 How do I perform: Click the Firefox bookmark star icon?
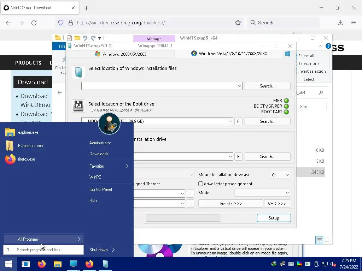pos(238,23)
